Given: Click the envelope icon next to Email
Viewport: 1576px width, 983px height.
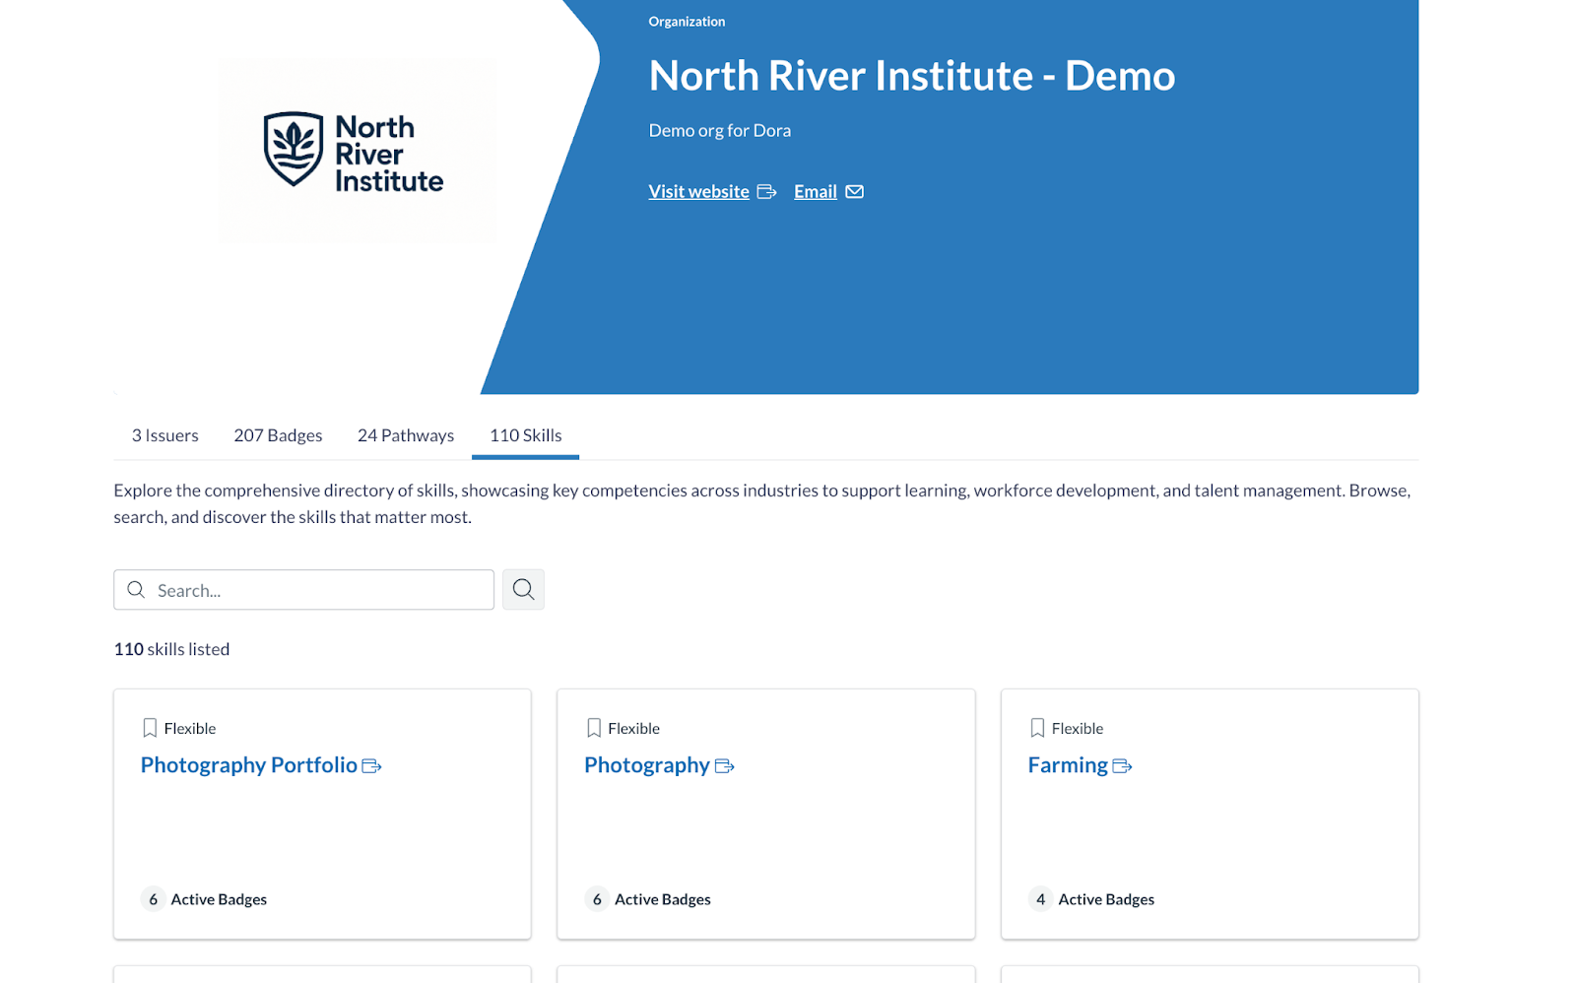Looking at the screenshot, I should pos(854,191).
